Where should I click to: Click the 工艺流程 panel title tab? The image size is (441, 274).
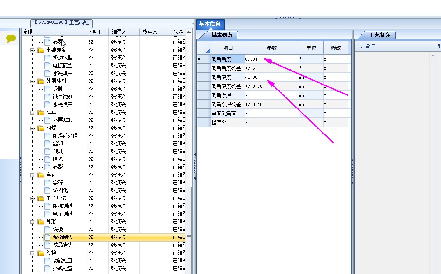(x=62, y=23)
